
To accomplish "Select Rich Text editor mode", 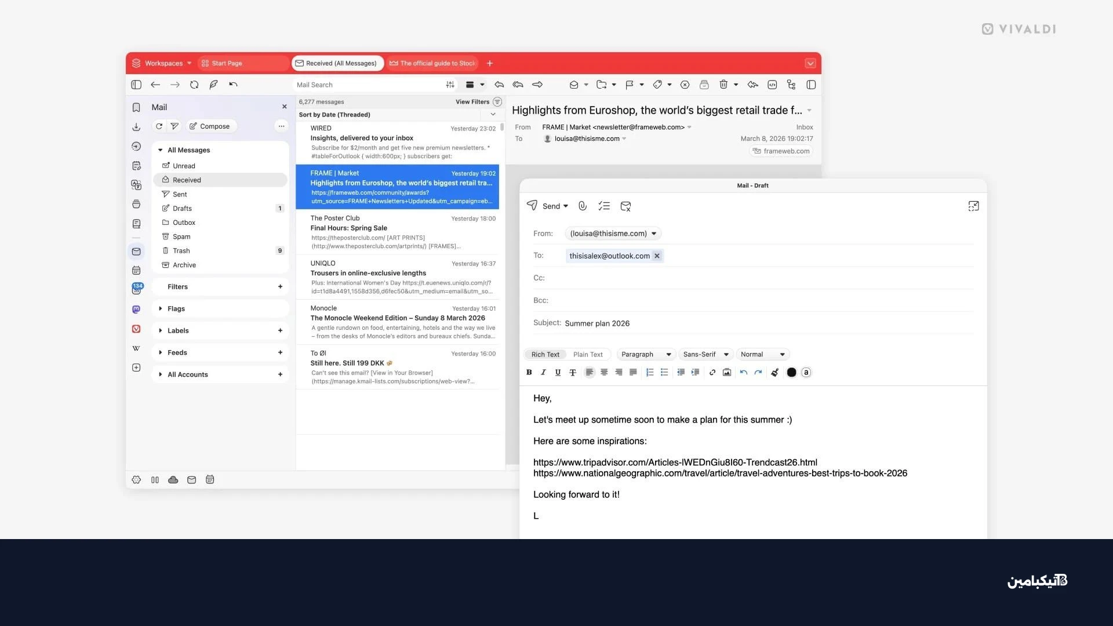I will pyautogui.click(x=545, y=354).
